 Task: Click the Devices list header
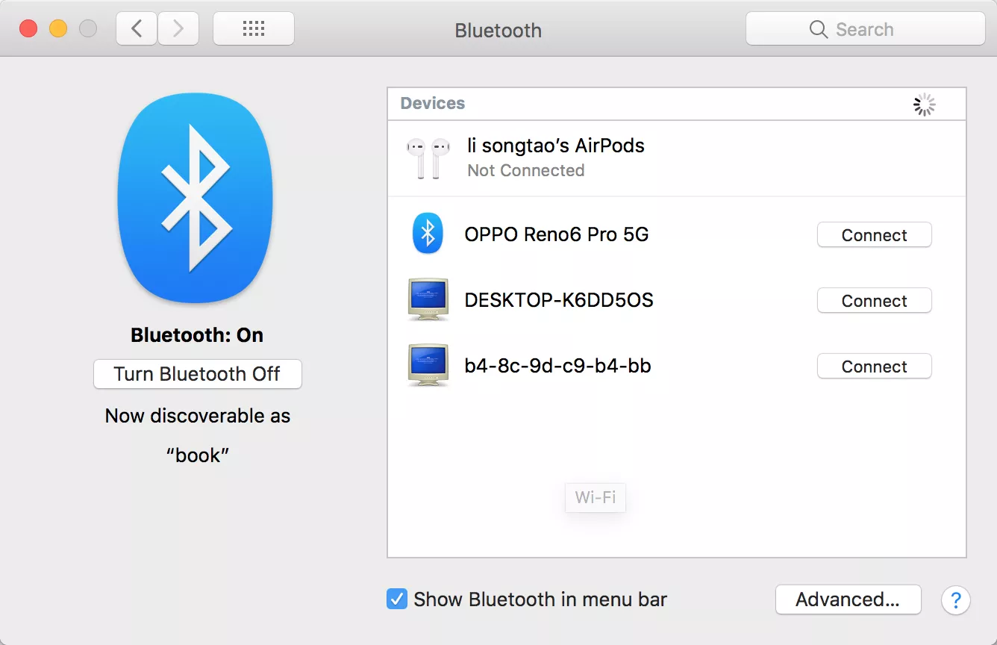pyautogui.click(x=677, y=104)
